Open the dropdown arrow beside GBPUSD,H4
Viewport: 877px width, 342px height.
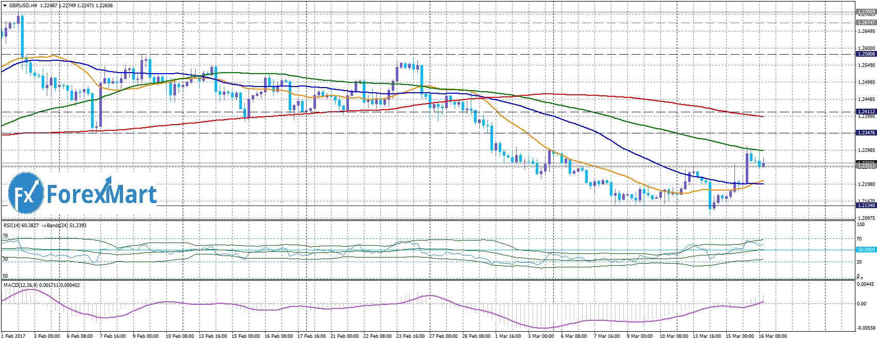pyautogui.click(x=5, y=6)
